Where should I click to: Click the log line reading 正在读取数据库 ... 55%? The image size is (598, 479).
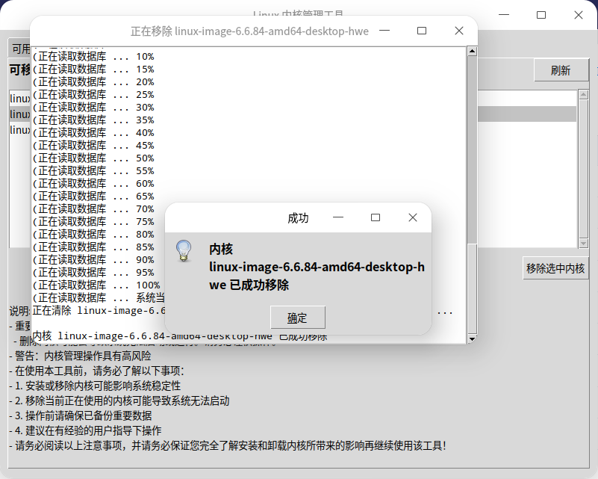point(93,170)
